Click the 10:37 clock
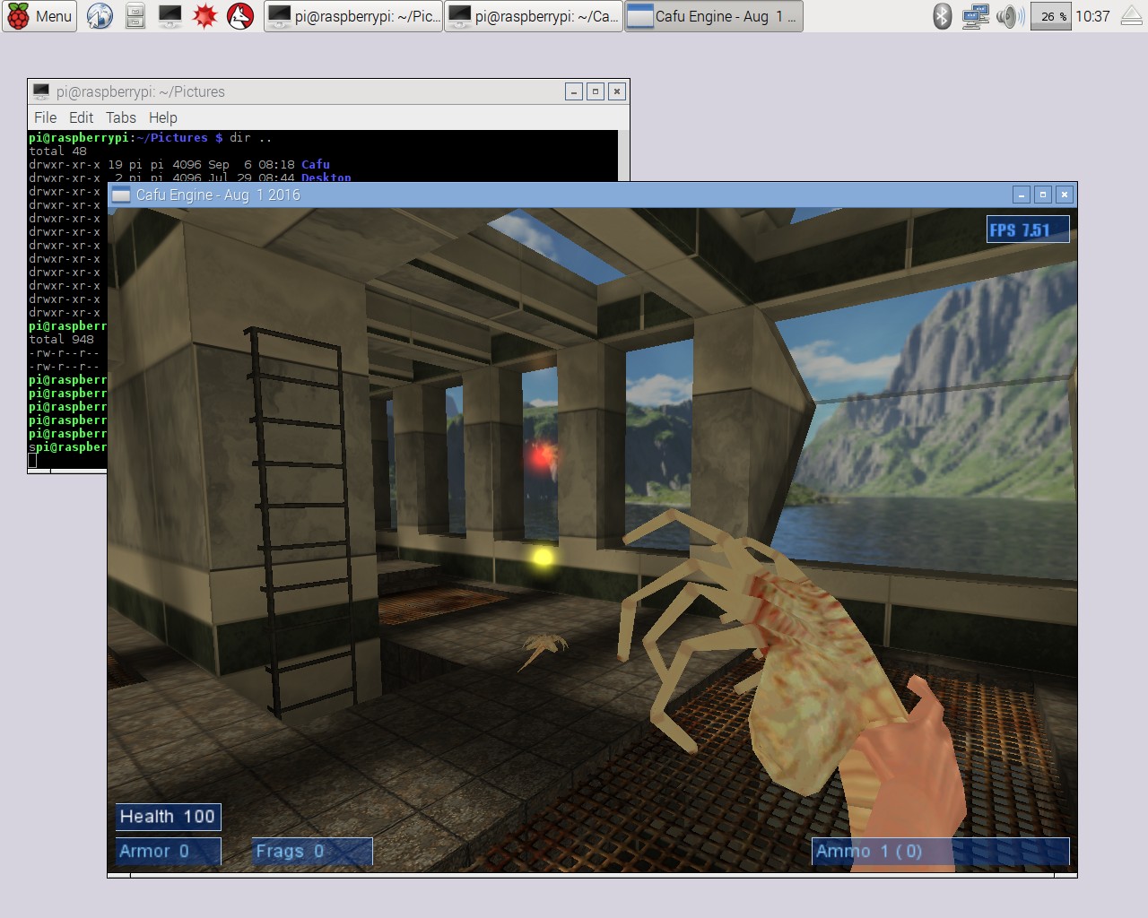1148x918 pixels. [x=1092, y=16]
